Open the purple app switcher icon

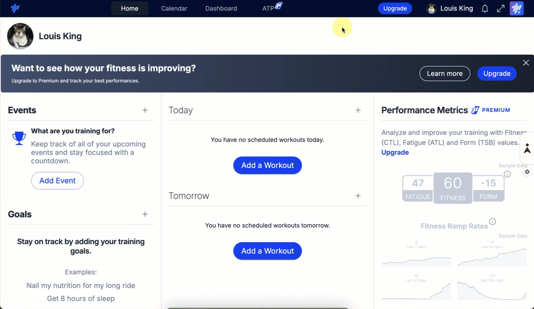517,8
